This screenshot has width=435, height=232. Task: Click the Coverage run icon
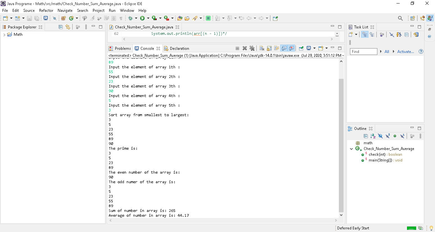[x=154, y=18]
